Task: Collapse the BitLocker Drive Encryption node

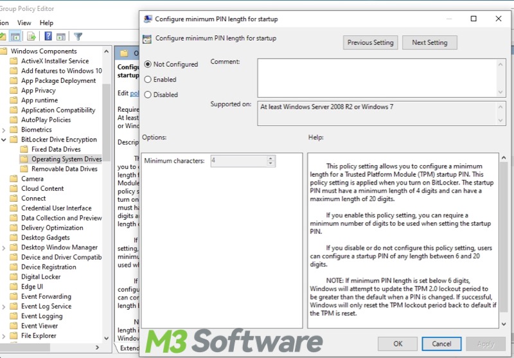Action: [x=4, y=139]
